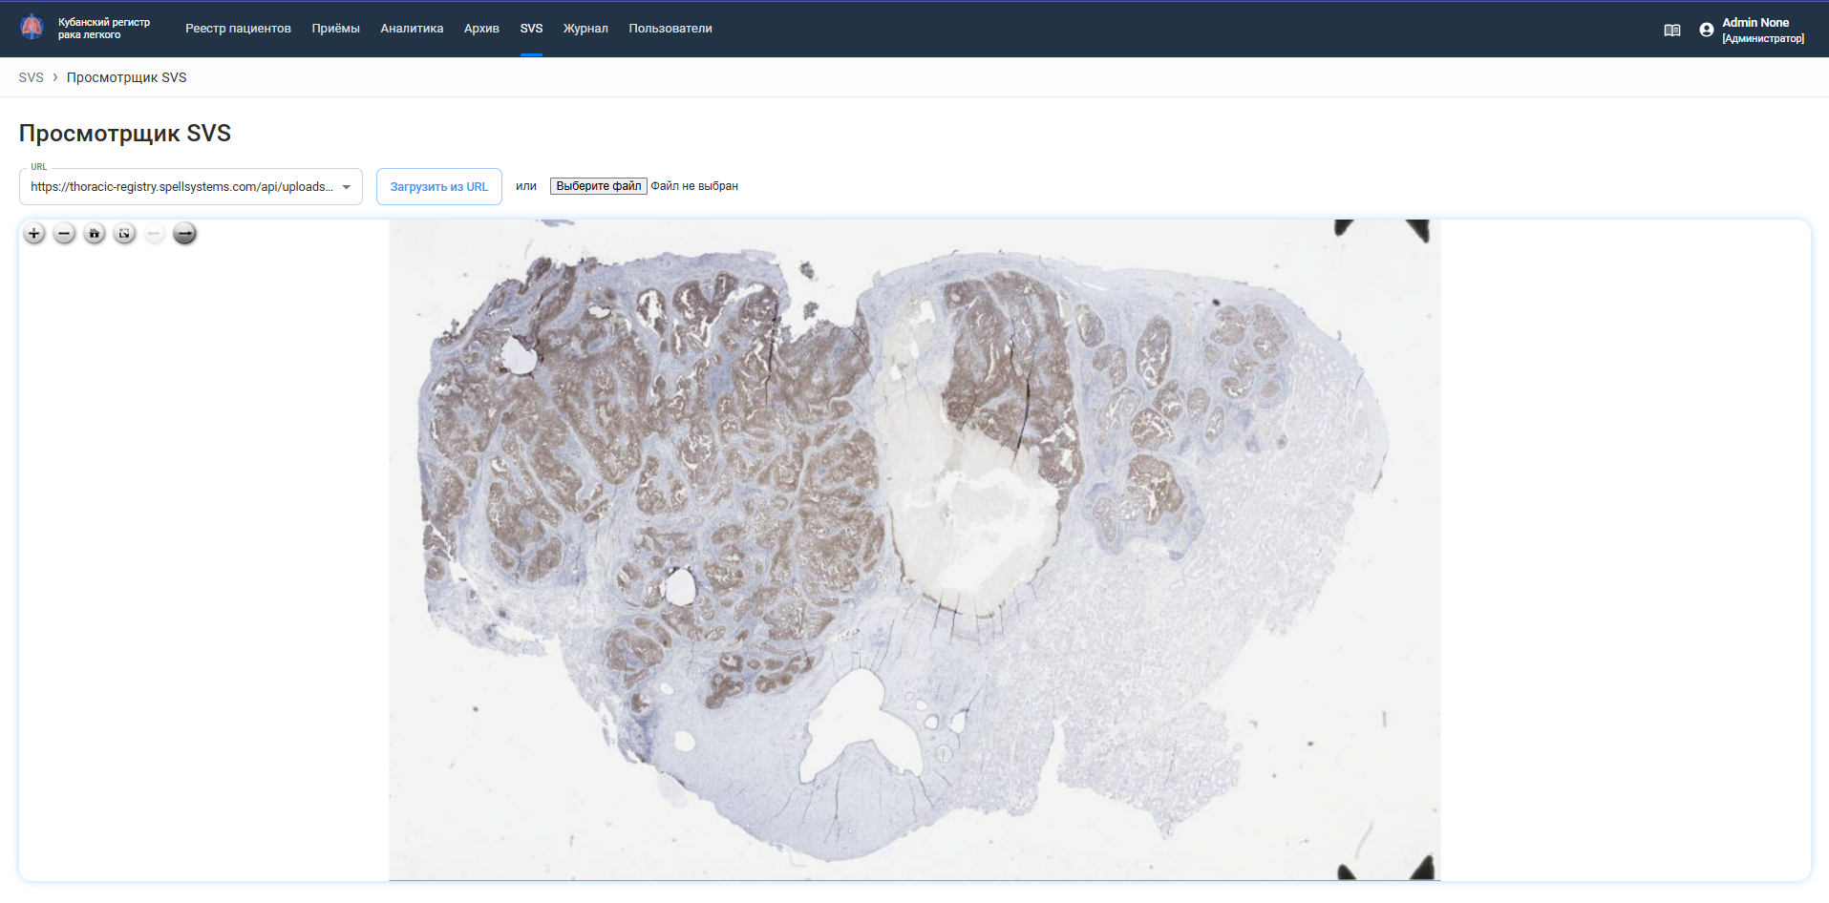
Task: Zoom in on the slide image
Action: 34,234
